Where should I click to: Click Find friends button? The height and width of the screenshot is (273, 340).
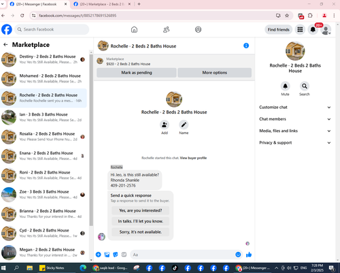(x=279, y=30)
